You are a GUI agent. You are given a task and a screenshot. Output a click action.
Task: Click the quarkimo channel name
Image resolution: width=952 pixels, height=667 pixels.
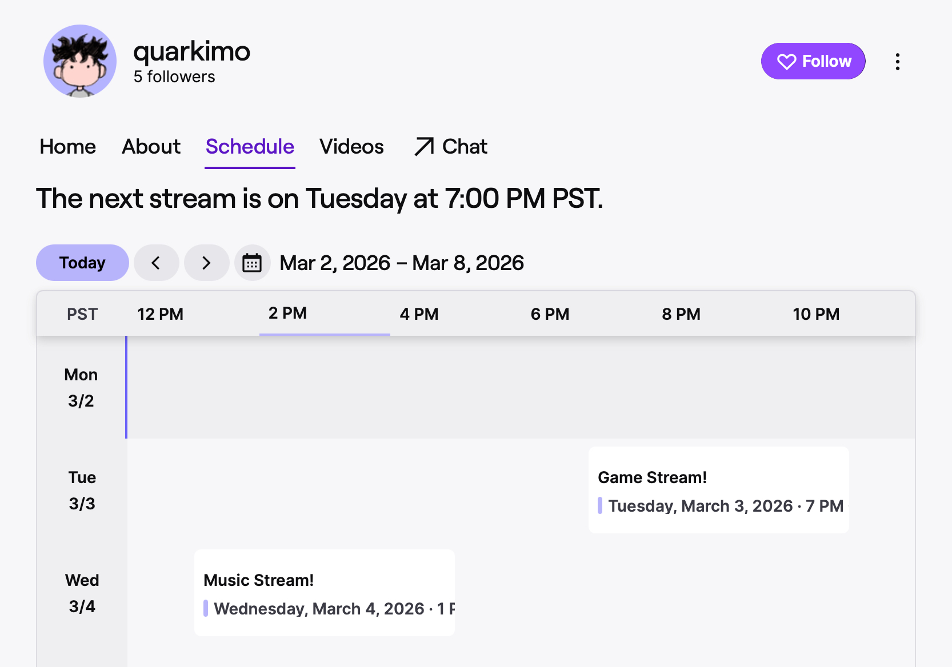click(191, 51)
